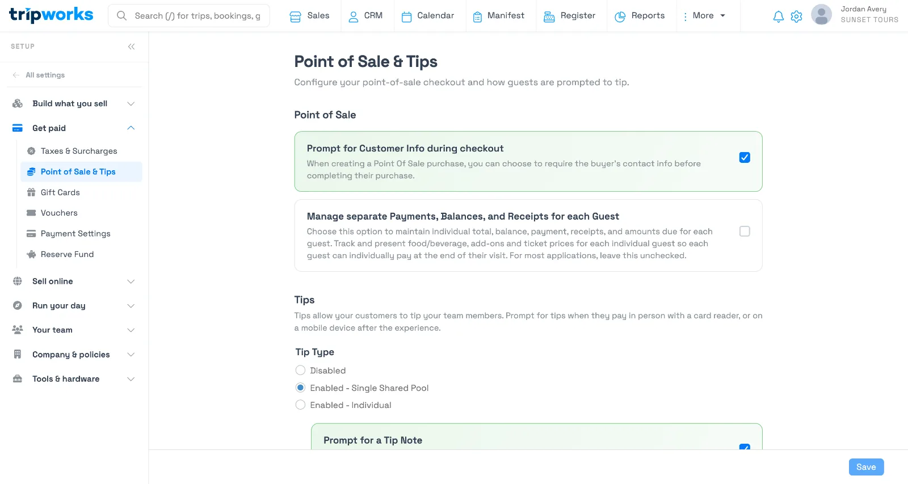908x484 pixels.
Task: Click the Taxes & Surcharges icon
Action: (31, 151)
